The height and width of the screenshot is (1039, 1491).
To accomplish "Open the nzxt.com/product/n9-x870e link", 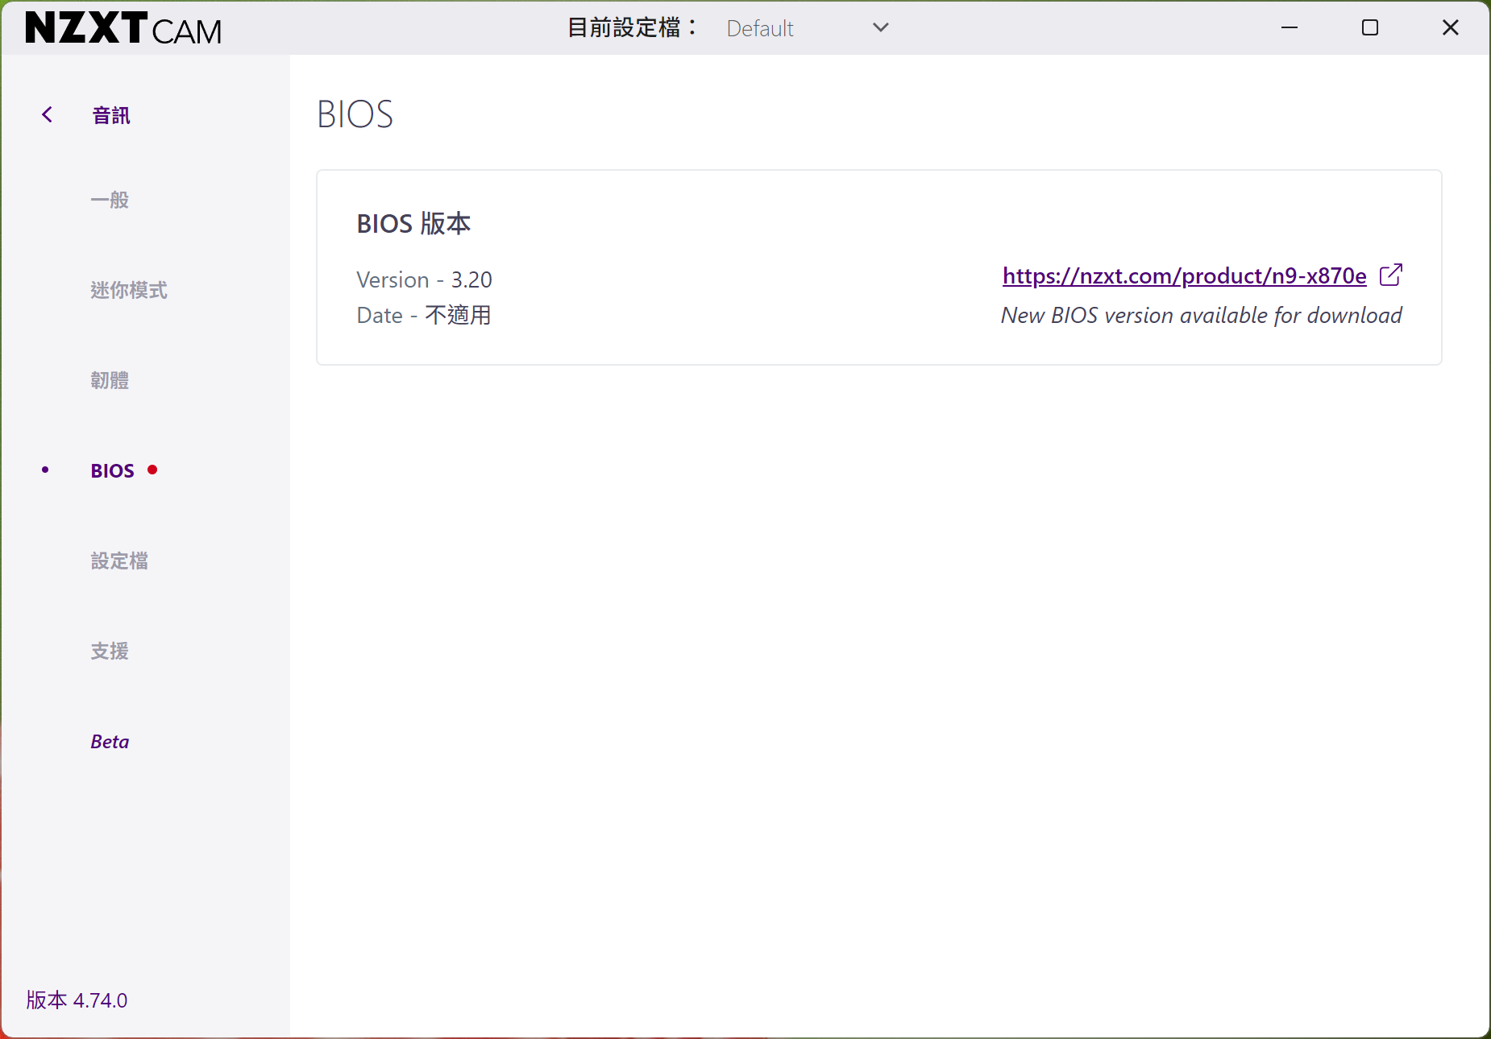I will pos(1184,276).
